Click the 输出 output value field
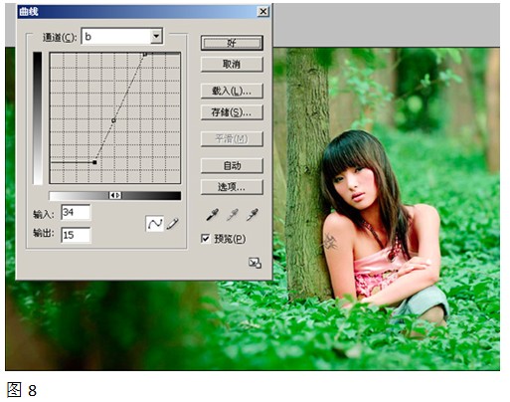The width and height of the screenshot is (510, 402). pos(76,235)
